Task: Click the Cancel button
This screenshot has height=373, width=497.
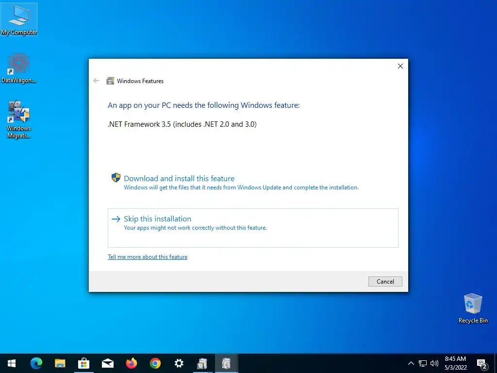Action: pyautogui.click(x=385, y=281)
